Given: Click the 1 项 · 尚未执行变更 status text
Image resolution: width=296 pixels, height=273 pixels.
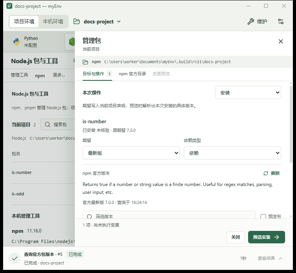Looking at the screenshot, I should [101, 225].
